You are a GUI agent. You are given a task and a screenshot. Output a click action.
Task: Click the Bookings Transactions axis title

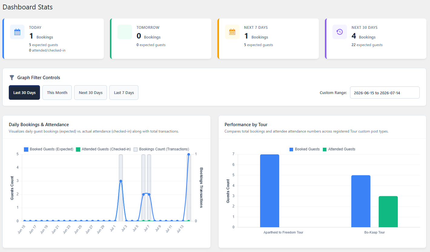[x=201, y=187]
